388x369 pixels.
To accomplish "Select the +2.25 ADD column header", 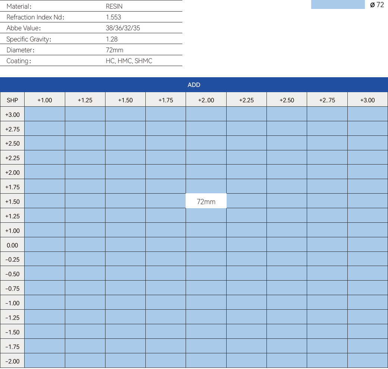I will (246, 100).
